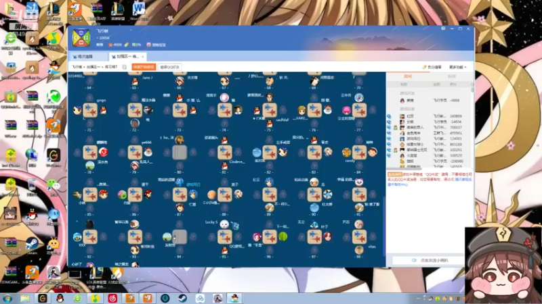Click the airplane table icon of table 76
542x304 pixels.
314,110
